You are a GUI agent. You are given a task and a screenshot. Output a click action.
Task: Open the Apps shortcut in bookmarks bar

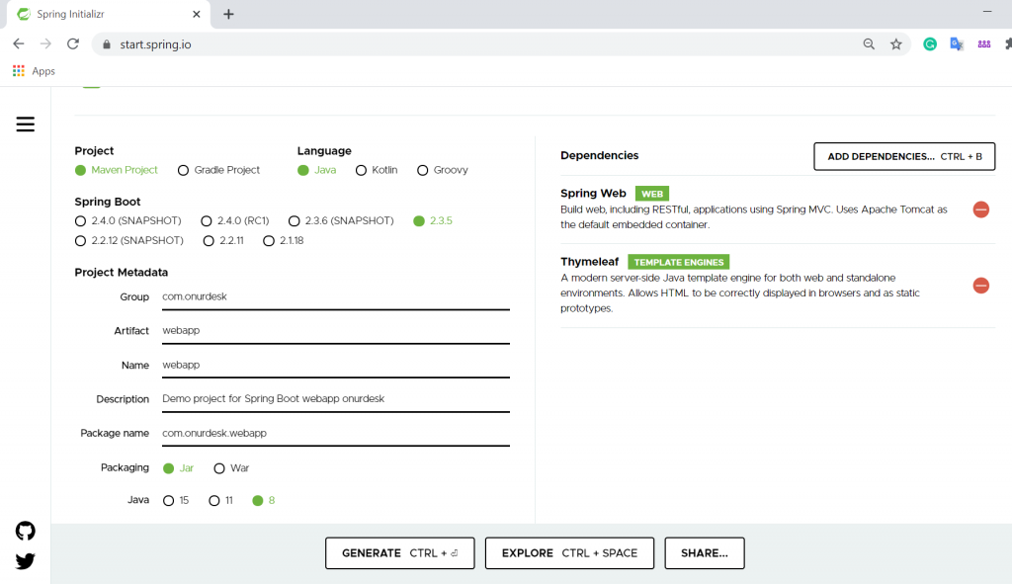34,71
